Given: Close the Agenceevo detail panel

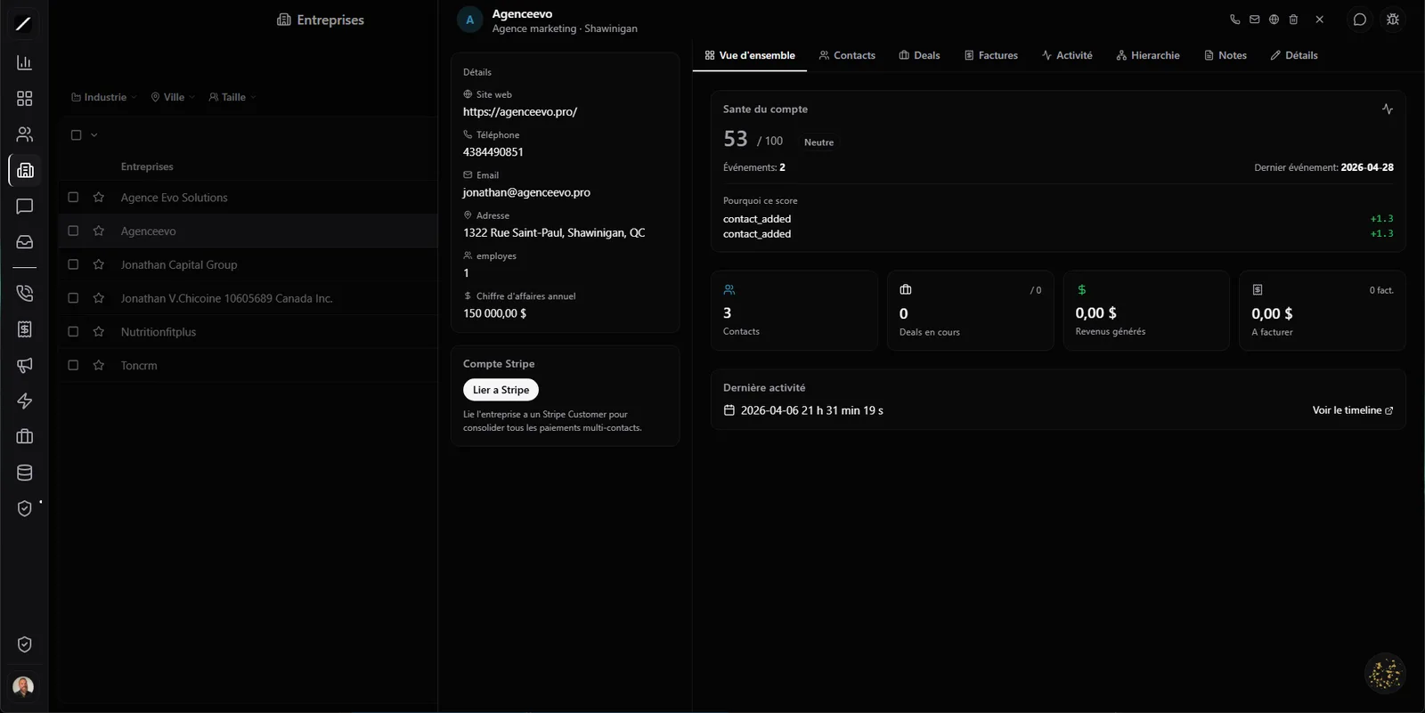Looking at the screenshot, I should pyautogui.click(x=1320, y=20).
